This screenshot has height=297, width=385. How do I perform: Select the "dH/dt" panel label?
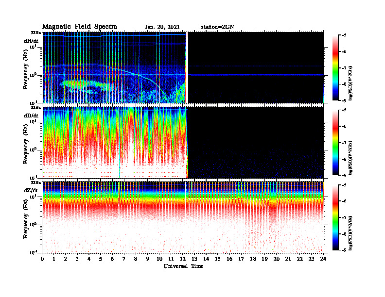click(x=31, y=41)
